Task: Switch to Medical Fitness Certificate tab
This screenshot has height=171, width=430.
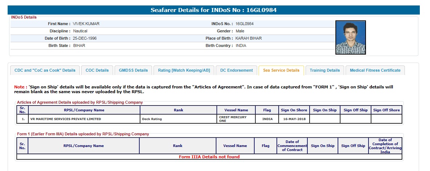Action: (375, 70)
